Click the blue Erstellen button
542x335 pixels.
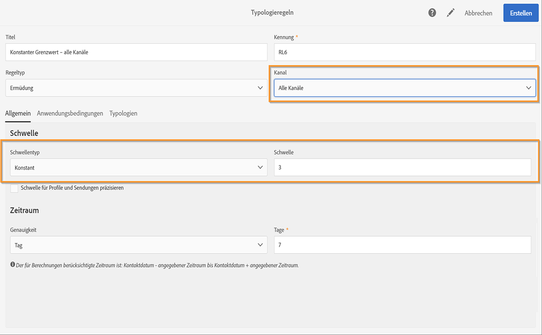pos(521,13)
